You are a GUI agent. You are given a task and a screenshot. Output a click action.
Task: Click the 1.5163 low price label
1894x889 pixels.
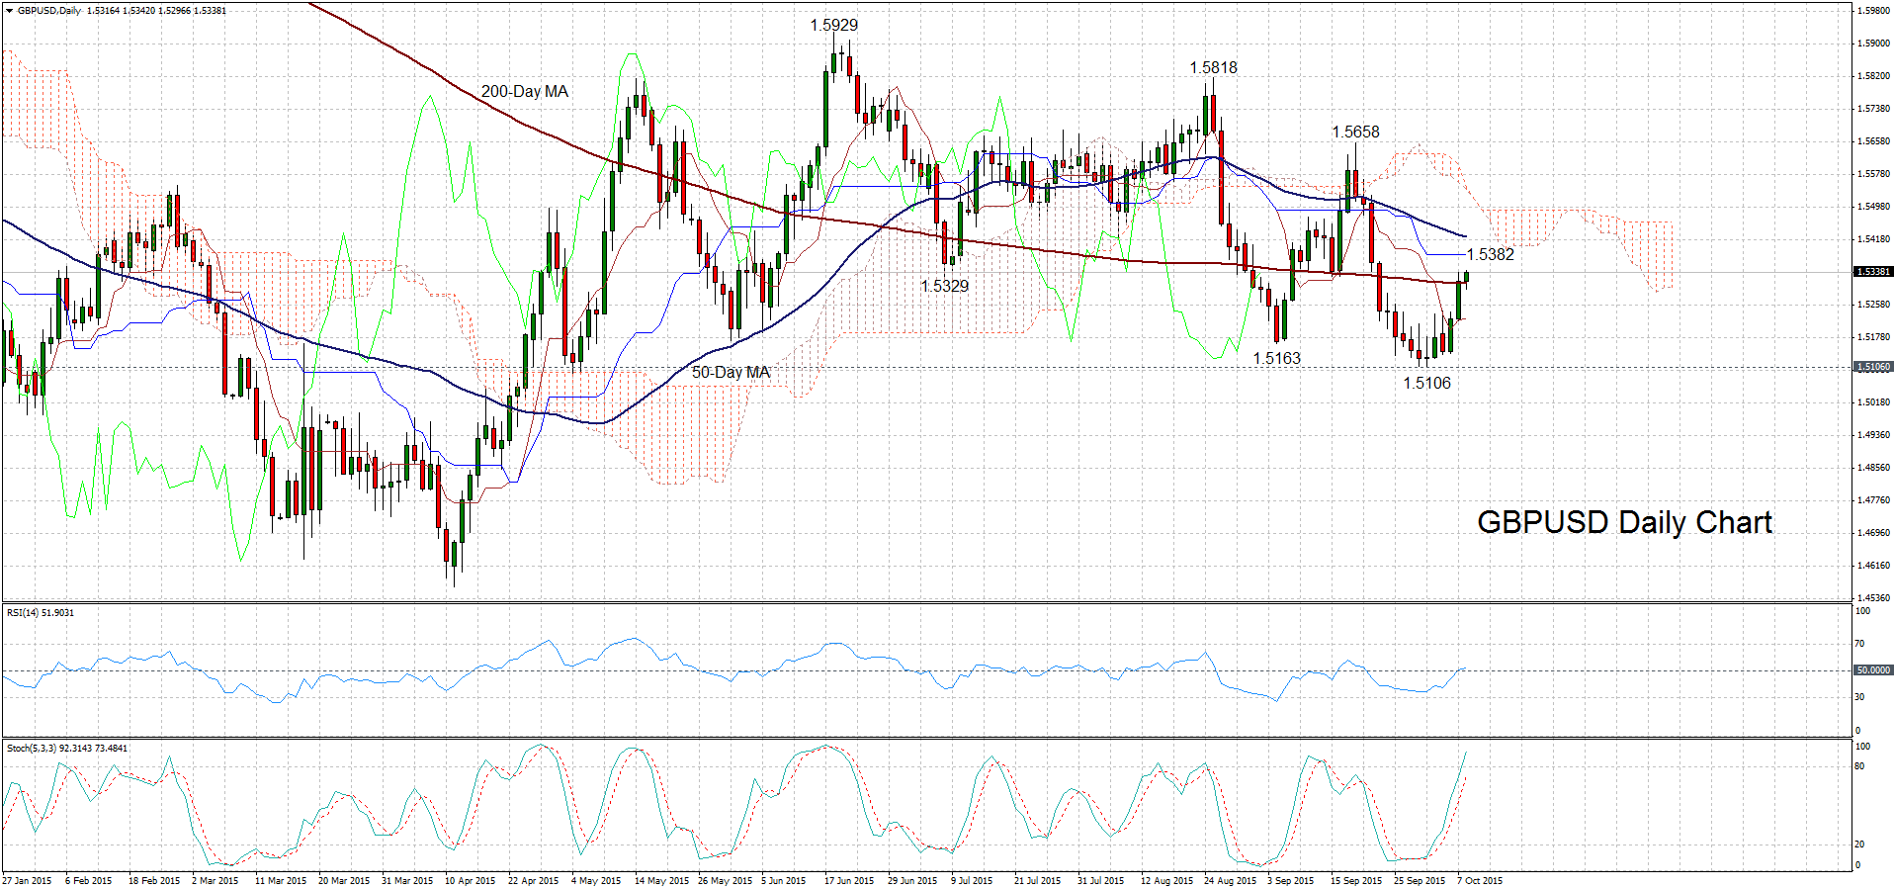coord(1276,359)
